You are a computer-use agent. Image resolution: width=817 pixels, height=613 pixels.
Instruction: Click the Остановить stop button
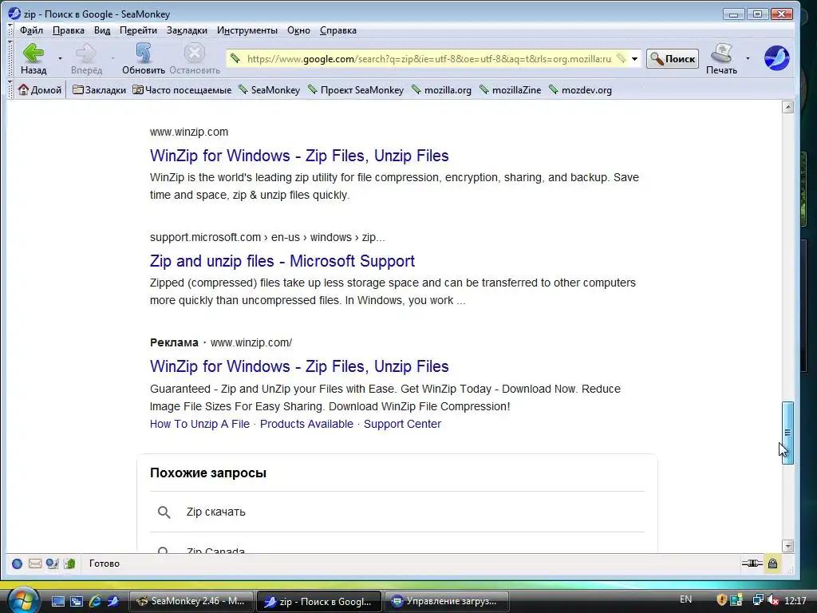click(x=195, y=58)
